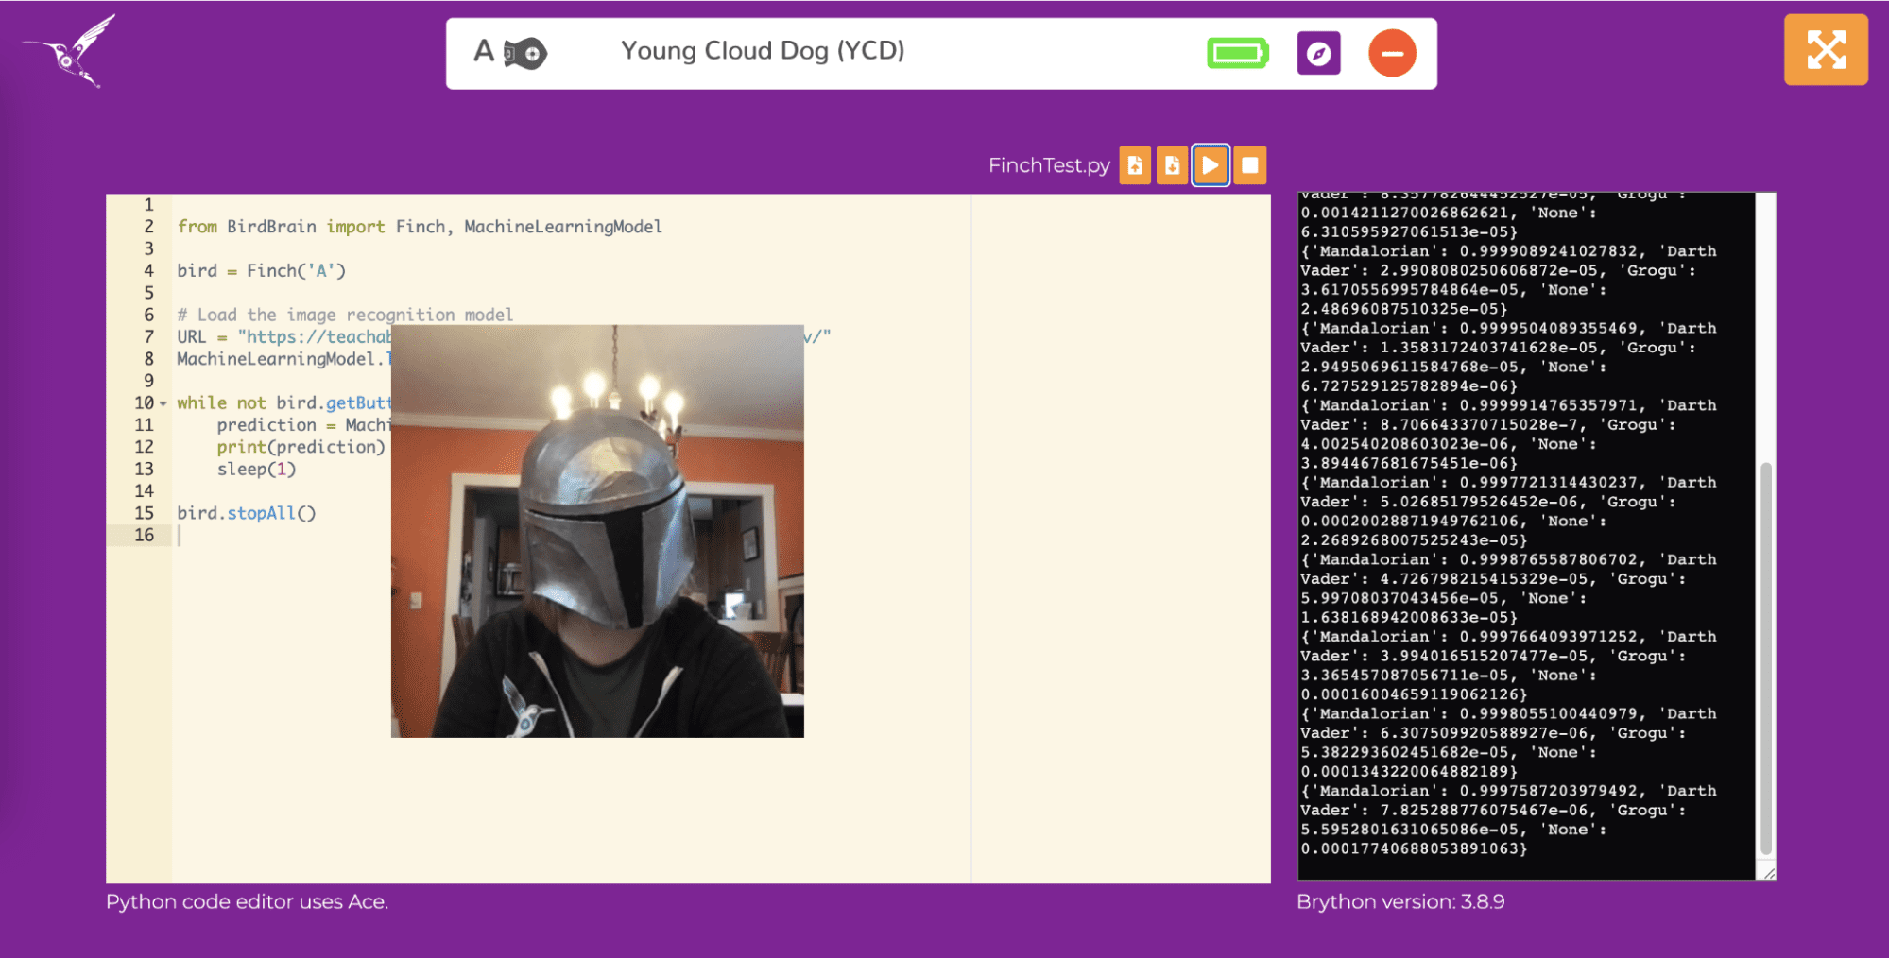Check the green battery indicator

tap(1237, 53)
